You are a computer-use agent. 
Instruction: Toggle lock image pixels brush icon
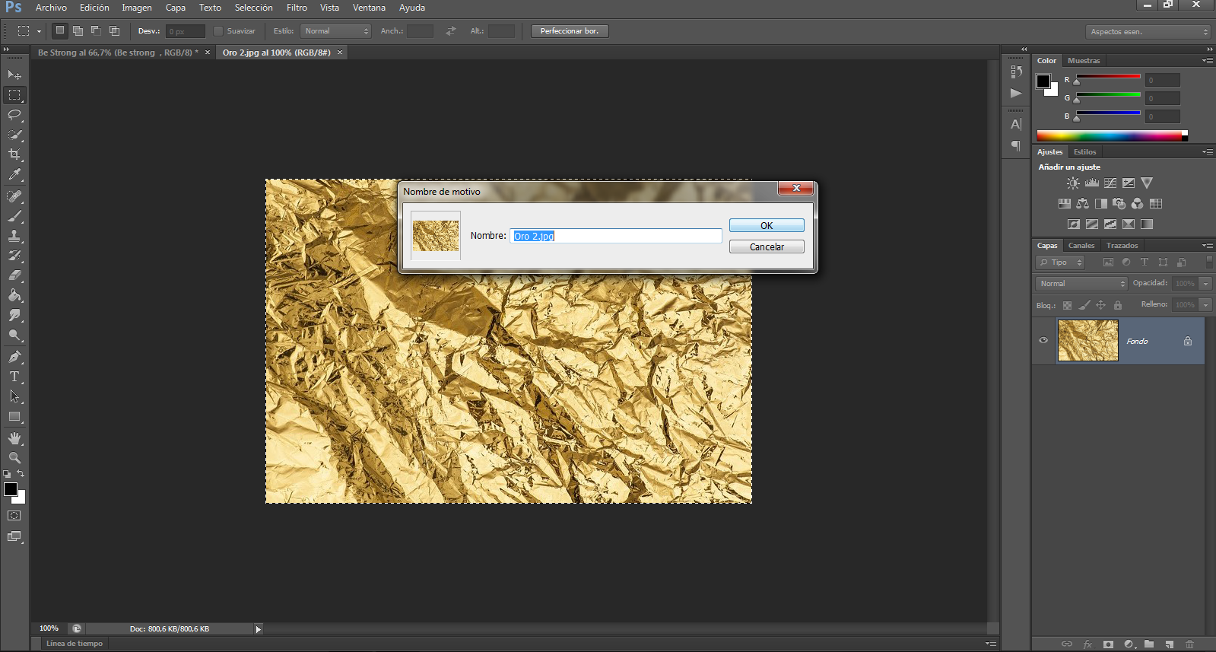coord(1084,305)
